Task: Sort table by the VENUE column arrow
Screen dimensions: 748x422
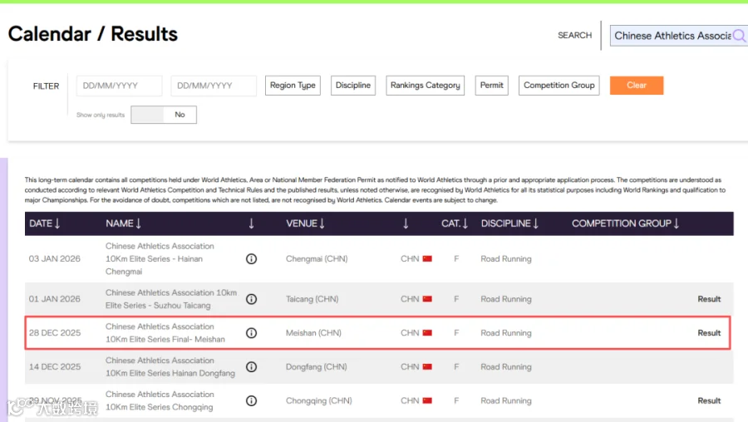Action: point(322,223)
